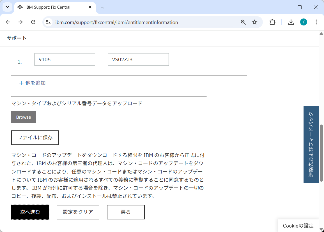View site information icon in address bar

coord(48,22)
